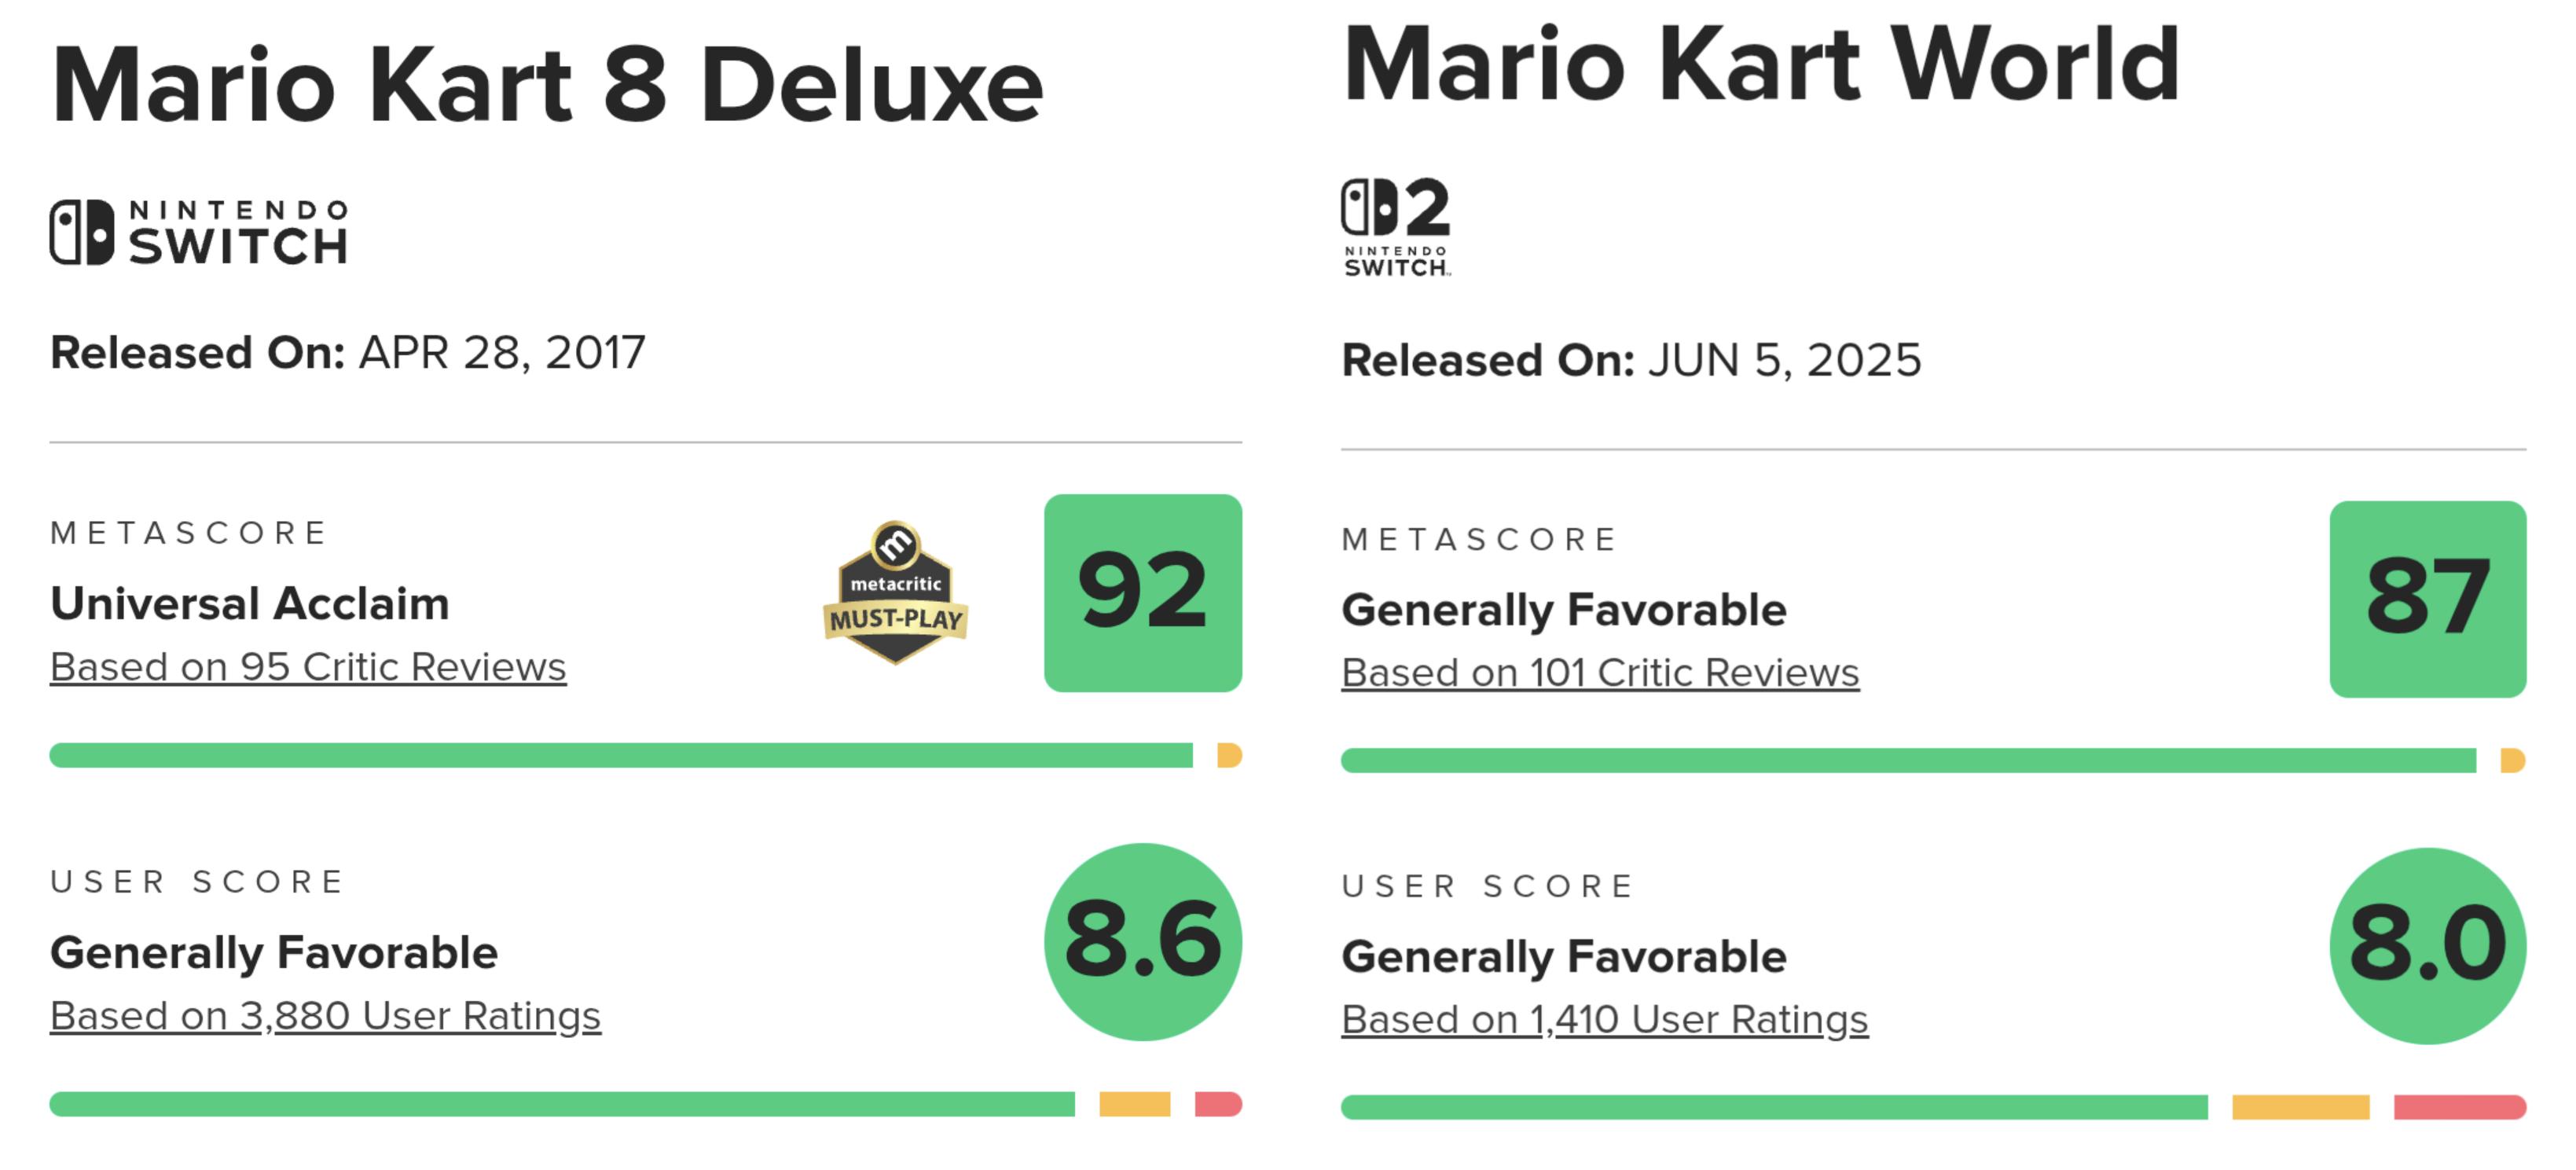Click green positive user bar for Mario Kart World
This screenshot has height=1170, width=2576.
coord(1774,1107)
